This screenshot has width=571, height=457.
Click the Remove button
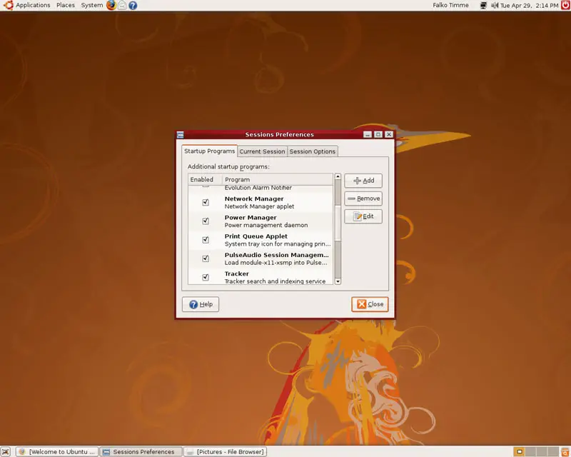coord(363,199)
